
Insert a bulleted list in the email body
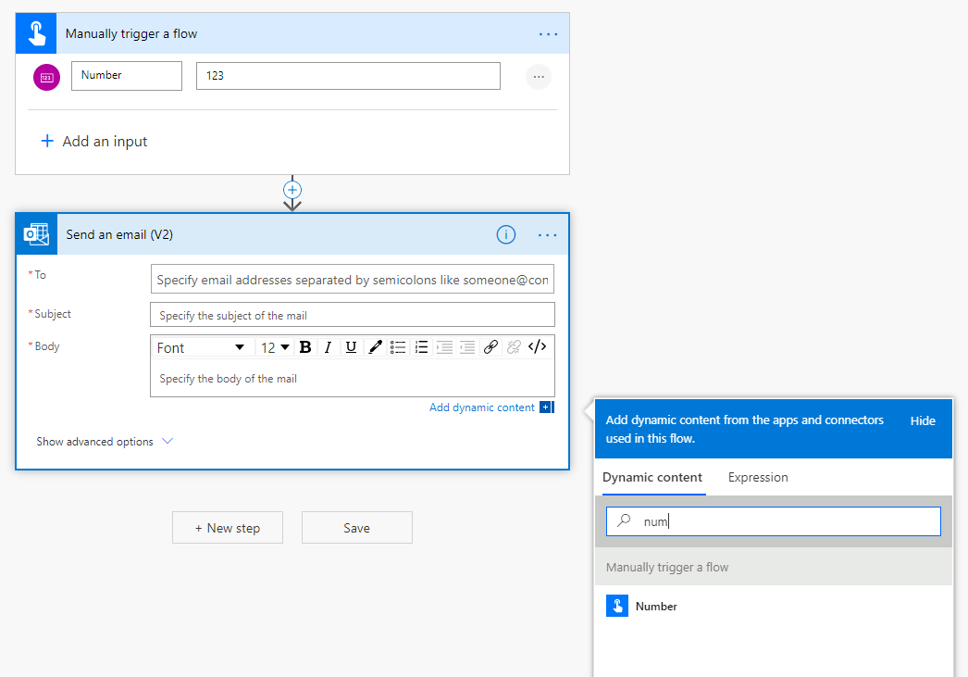[398, 346]
